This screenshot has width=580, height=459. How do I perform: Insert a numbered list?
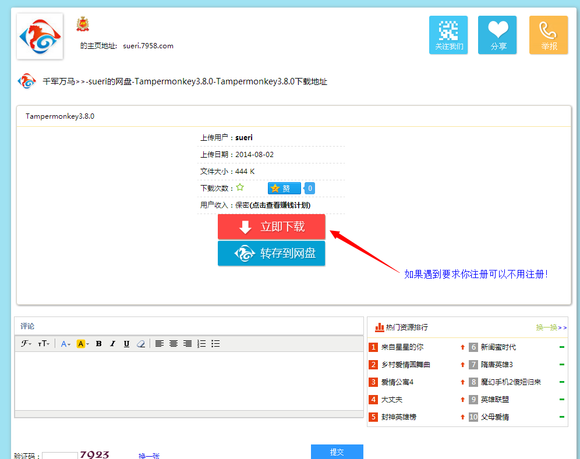pyautogui.click(x=201, y=344)
